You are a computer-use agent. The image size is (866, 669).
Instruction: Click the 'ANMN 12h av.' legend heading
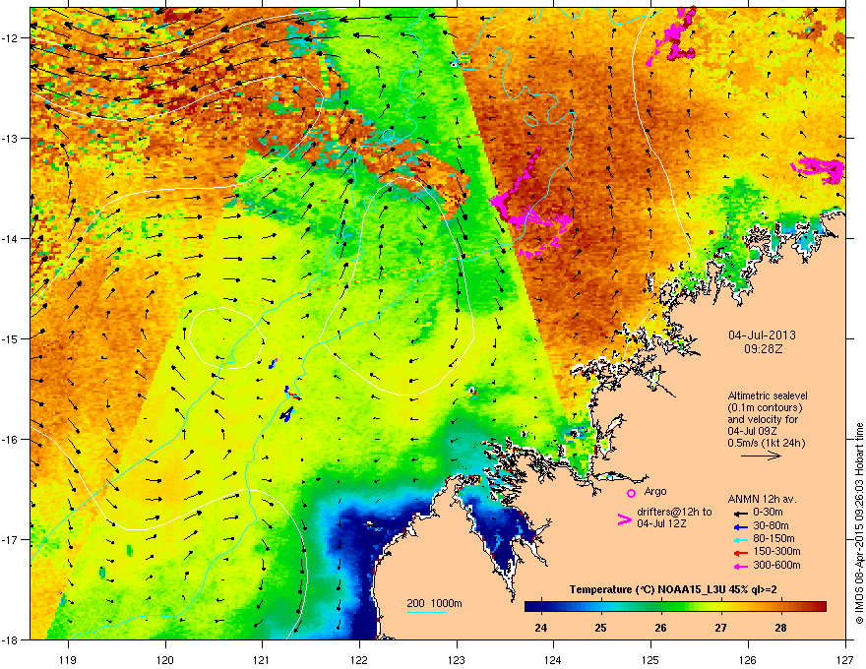(762, 499)
